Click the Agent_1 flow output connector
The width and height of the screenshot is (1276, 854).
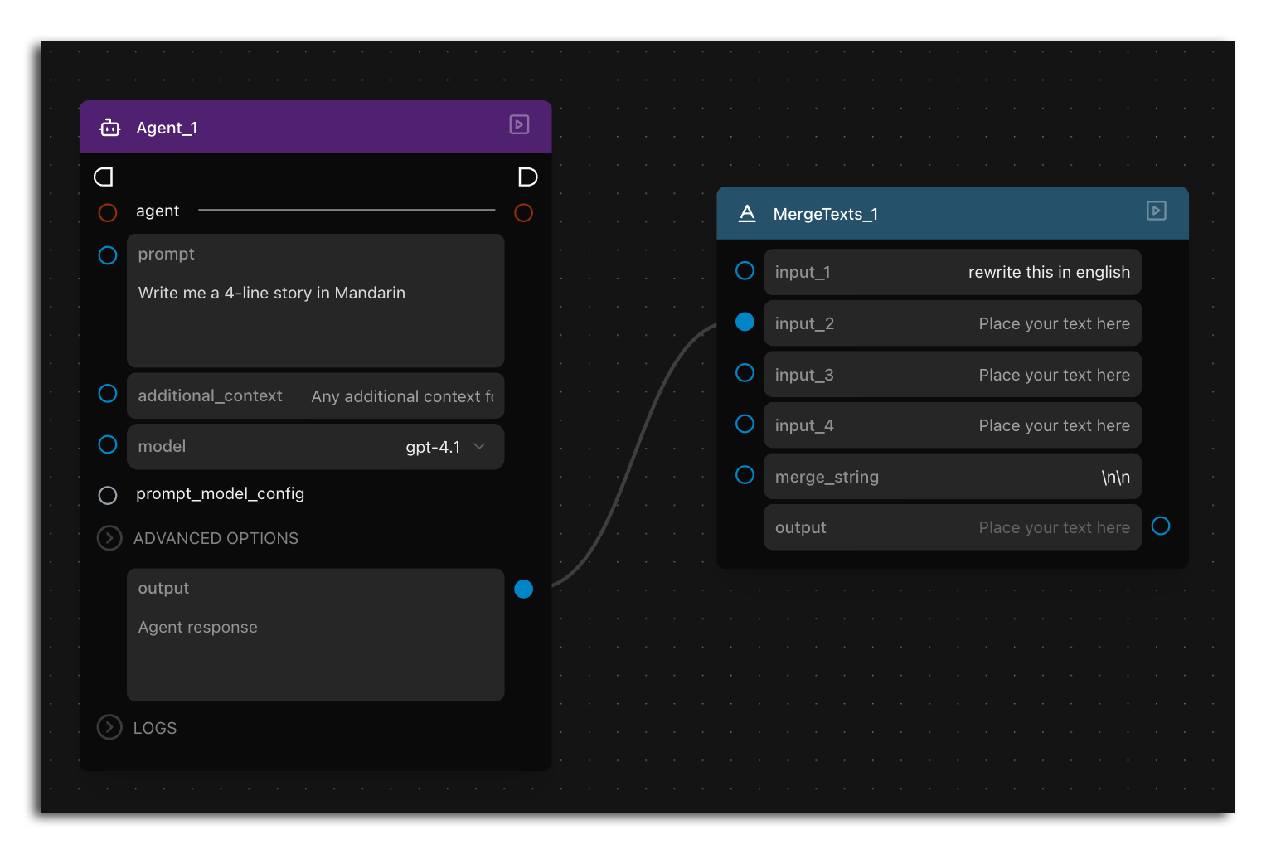(527, 177)
